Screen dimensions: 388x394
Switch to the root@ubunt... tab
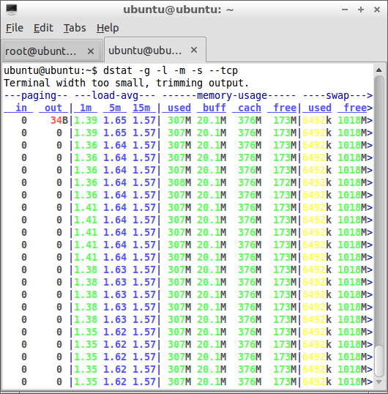(52, 51)
